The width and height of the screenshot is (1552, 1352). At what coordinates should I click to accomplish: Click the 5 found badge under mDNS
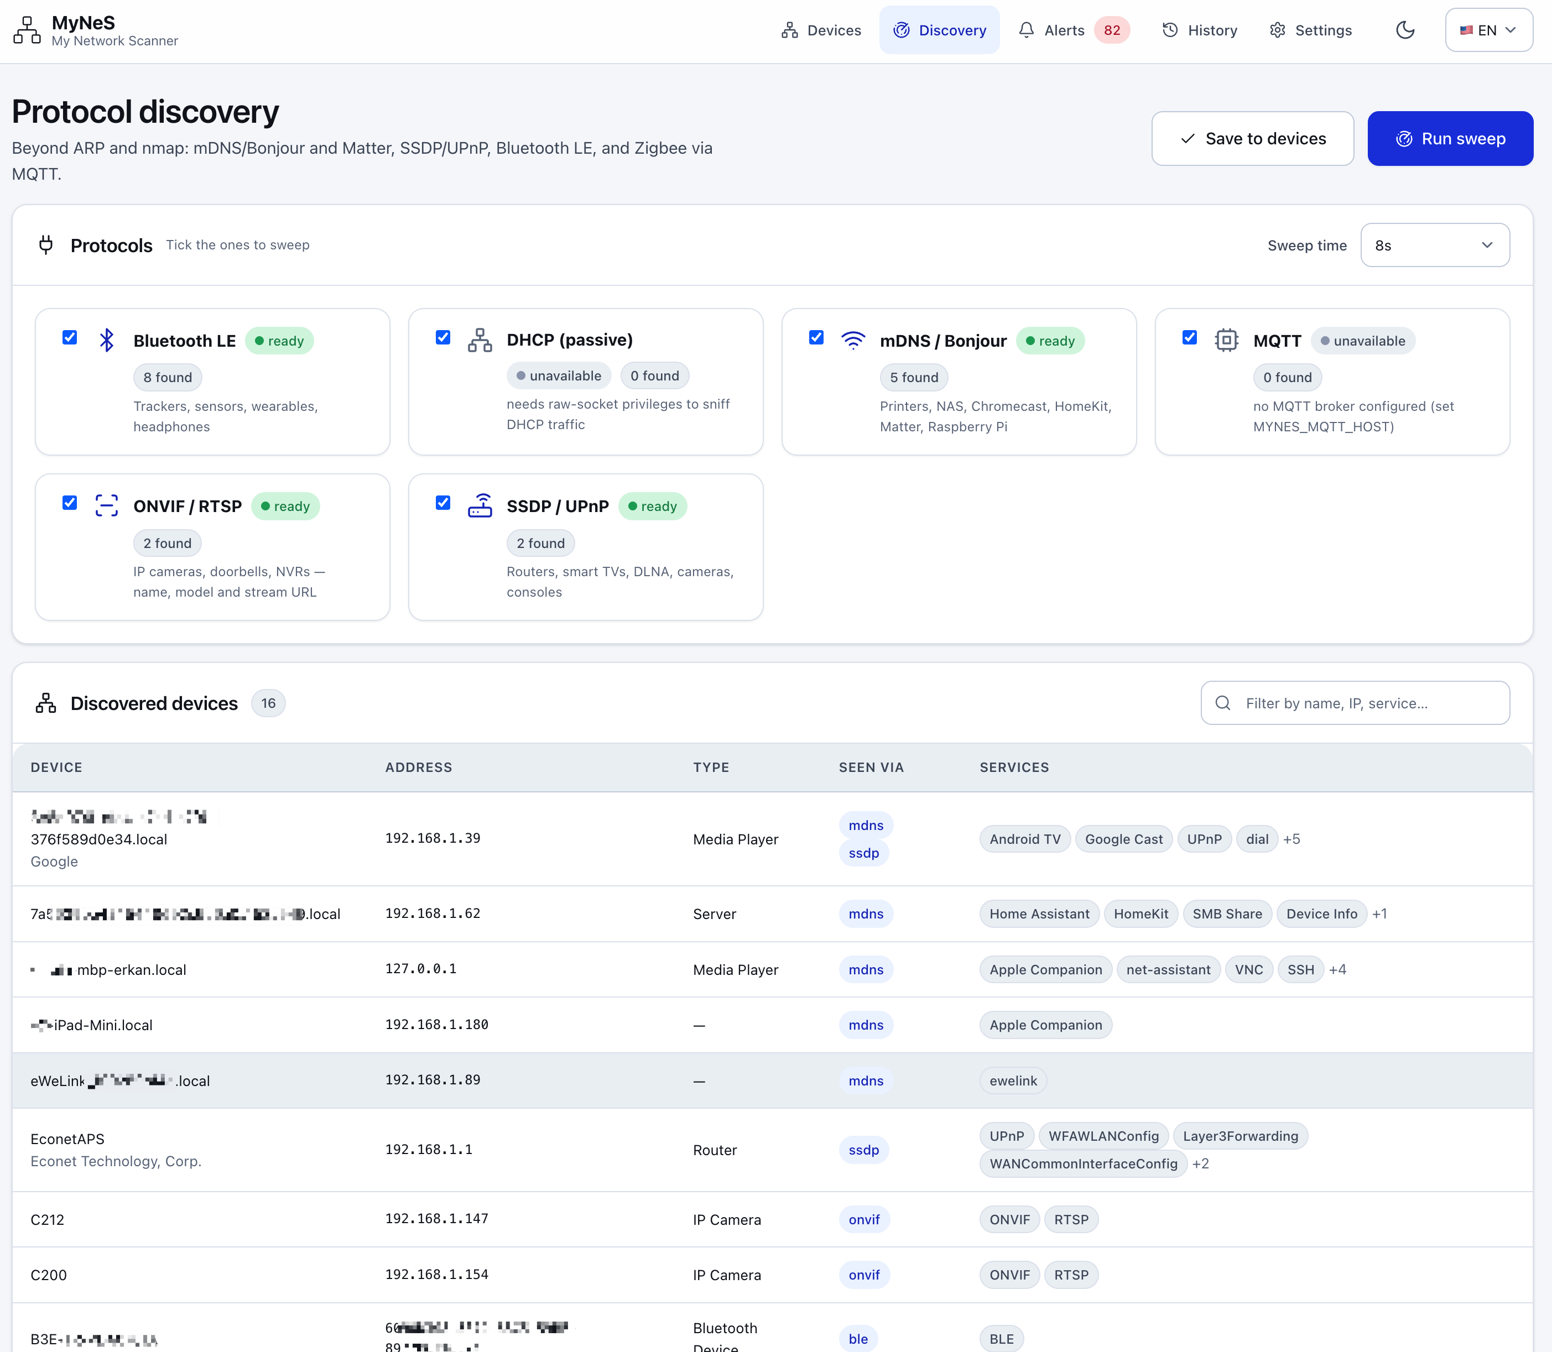coord(914,377)
